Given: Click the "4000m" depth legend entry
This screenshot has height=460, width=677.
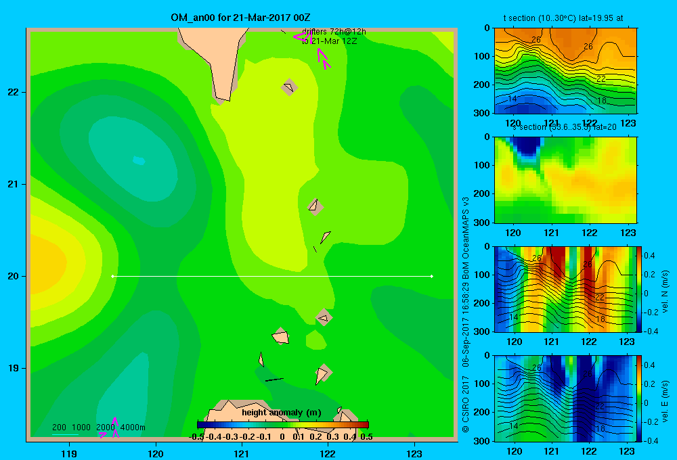Looking at the screenshot, I should pos(133,428).
